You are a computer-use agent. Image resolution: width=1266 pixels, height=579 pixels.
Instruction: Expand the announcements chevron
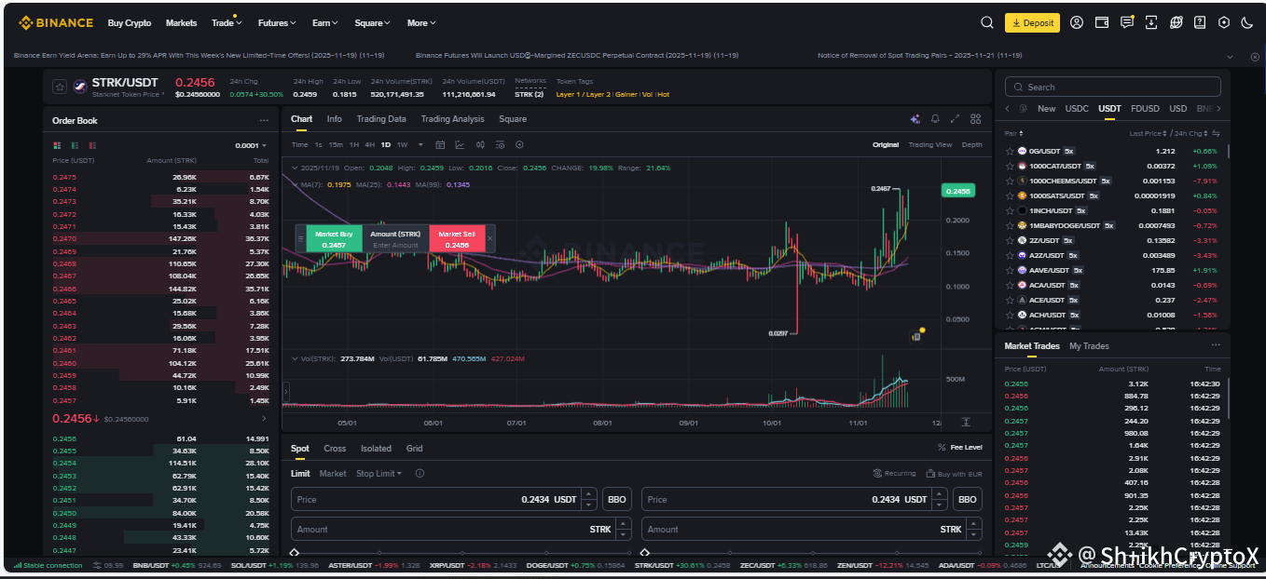coord(1230,56)
